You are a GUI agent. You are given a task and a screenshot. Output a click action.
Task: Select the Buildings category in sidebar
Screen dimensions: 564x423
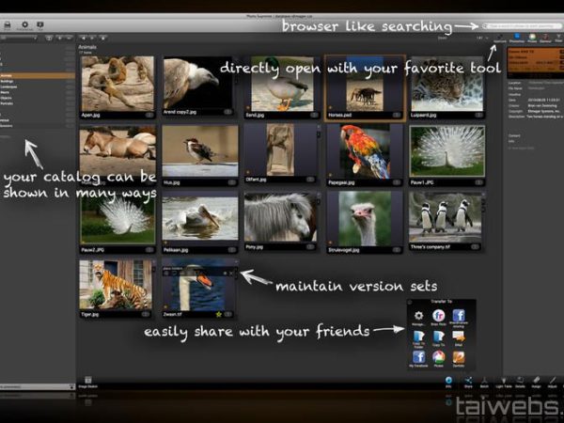pos(38,82)
